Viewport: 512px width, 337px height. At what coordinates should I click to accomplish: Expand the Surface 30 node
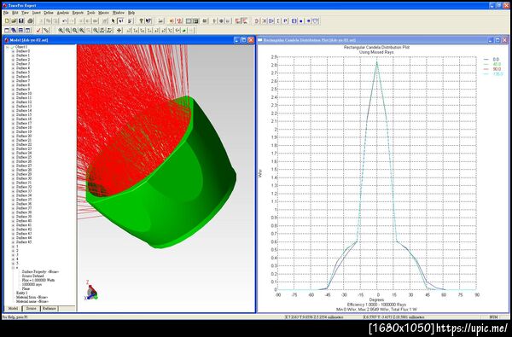13,178
